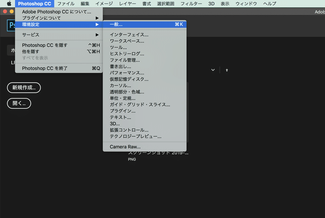Choose Photoshop CC を終了
Viewport: 325px width, 218px height.
[59, 68]
